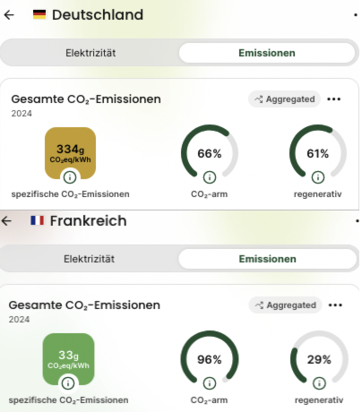Click the German flag icon
This screenshot has height=412, width=362.
pyautogui.click(x=39, y=14)
